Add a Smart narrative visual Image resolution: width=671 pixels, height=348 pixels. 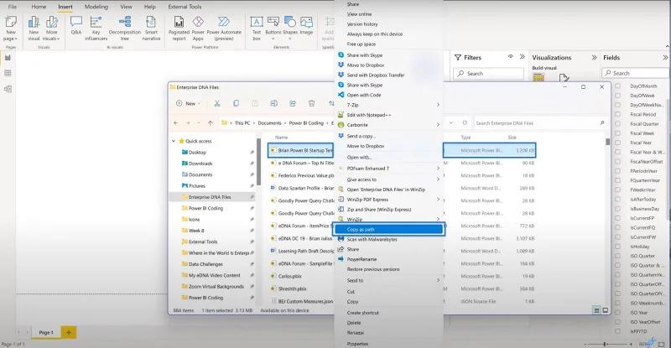[x=151, y=22]
